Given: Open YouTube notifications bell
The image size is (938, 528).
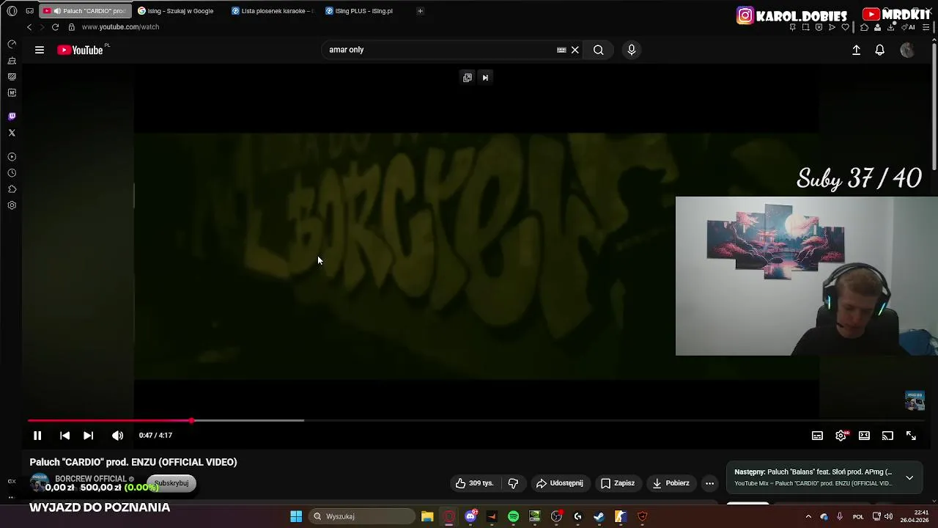Looking at the screenshot, I should click(x=880, y=50).
